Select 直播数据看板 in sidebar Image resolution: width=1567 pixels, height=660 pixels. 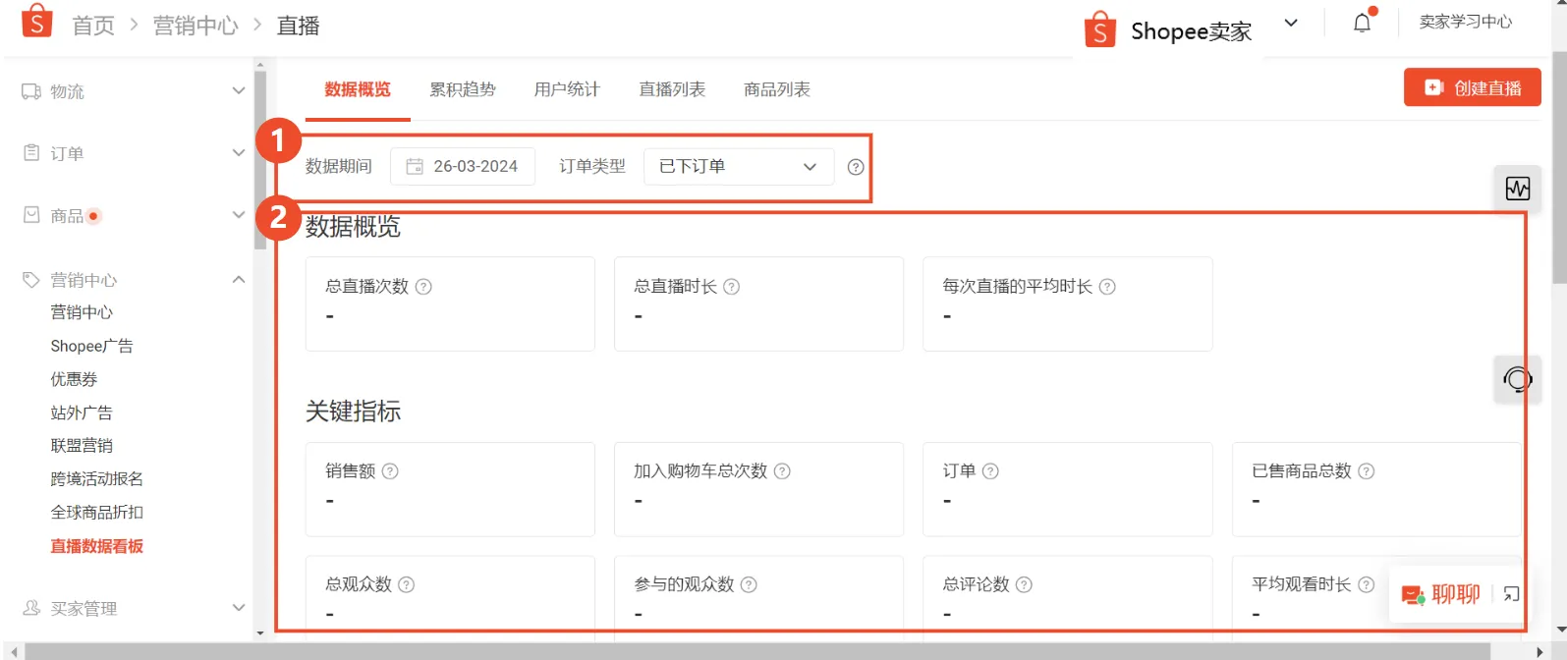tap(96, 546)
